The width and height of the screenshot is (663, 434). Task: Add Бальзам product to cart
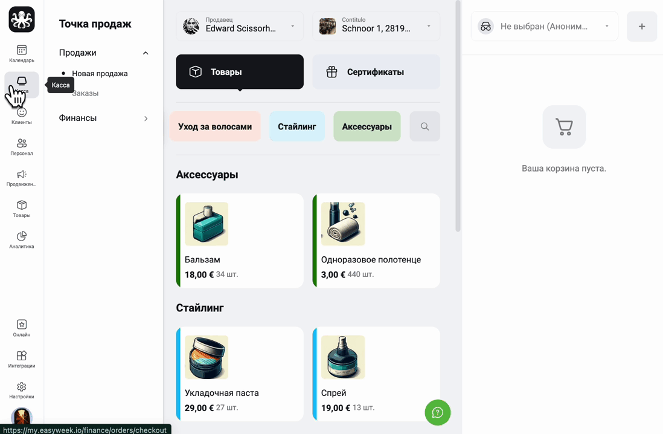240,241
